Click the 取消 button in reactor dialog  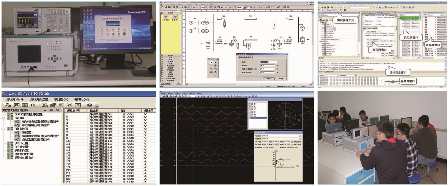[x=281, y=79]
